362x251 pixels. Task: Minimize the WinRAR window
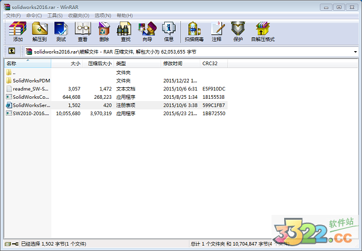click(326, 7)
